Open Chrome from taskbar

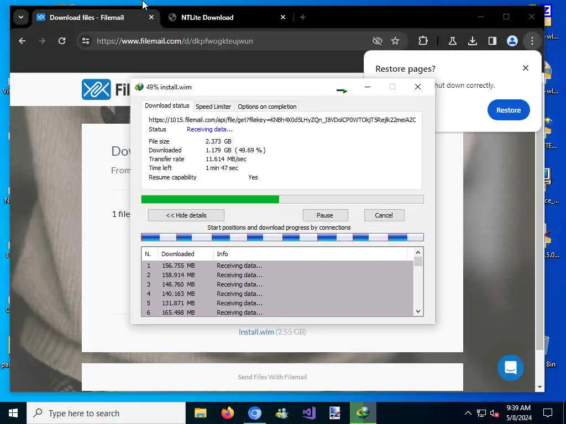pyautogui.click(x=254, y=413)
